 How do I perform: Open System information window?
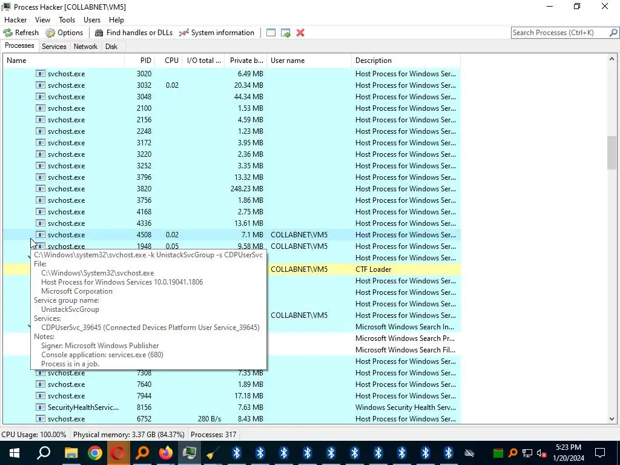point(217,33)
